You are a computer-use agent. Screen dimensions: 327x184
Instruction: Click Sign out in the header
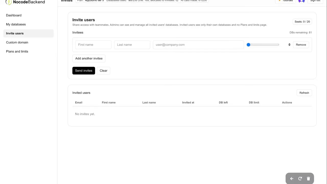(315, 1)
